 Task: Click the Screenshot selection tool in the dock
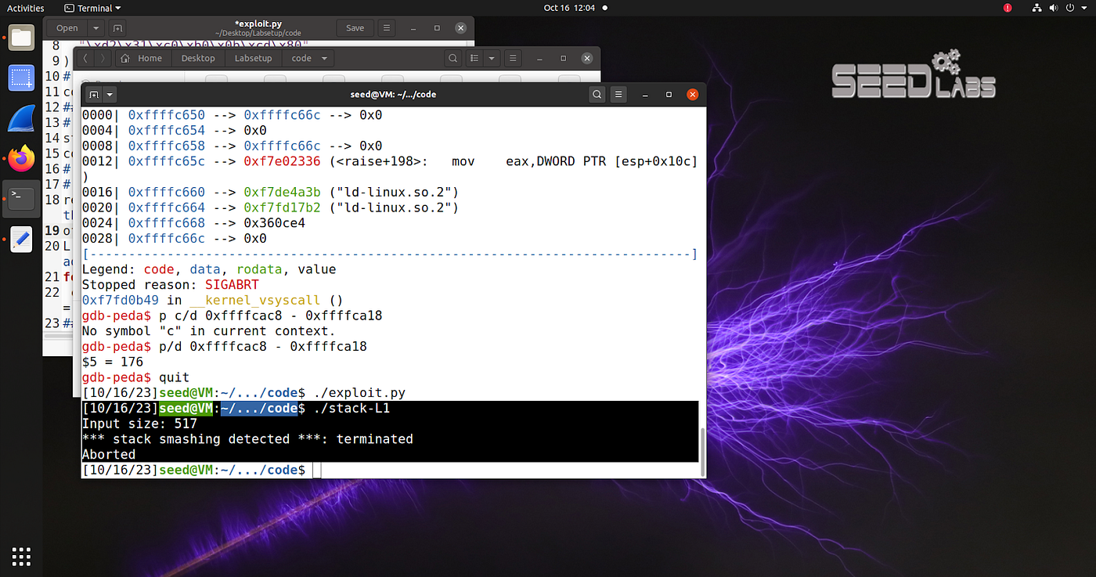pyautogui.click(x=20, y=78)
